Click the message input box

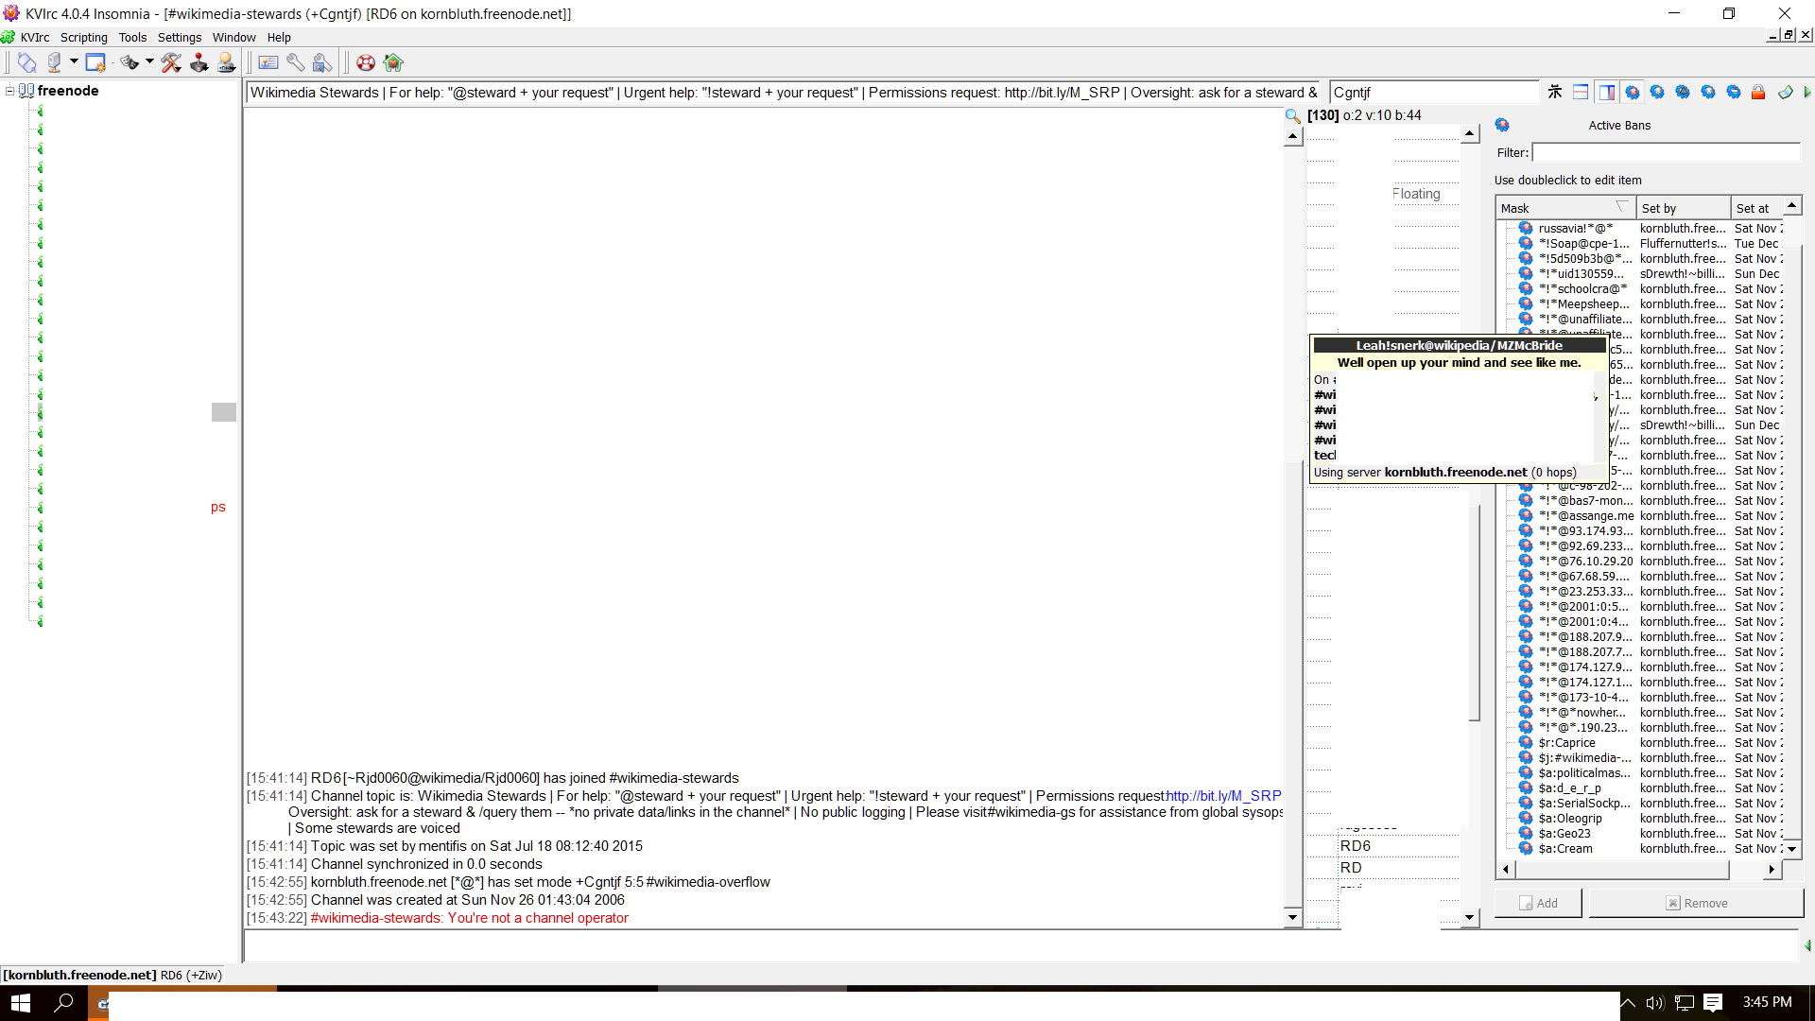(1021, 945)
